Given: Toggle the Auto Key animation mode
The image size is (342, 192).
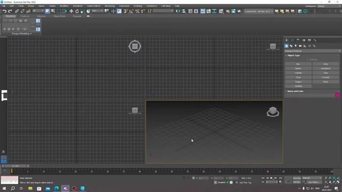Looking at the screenshot, I should (297, 178).
